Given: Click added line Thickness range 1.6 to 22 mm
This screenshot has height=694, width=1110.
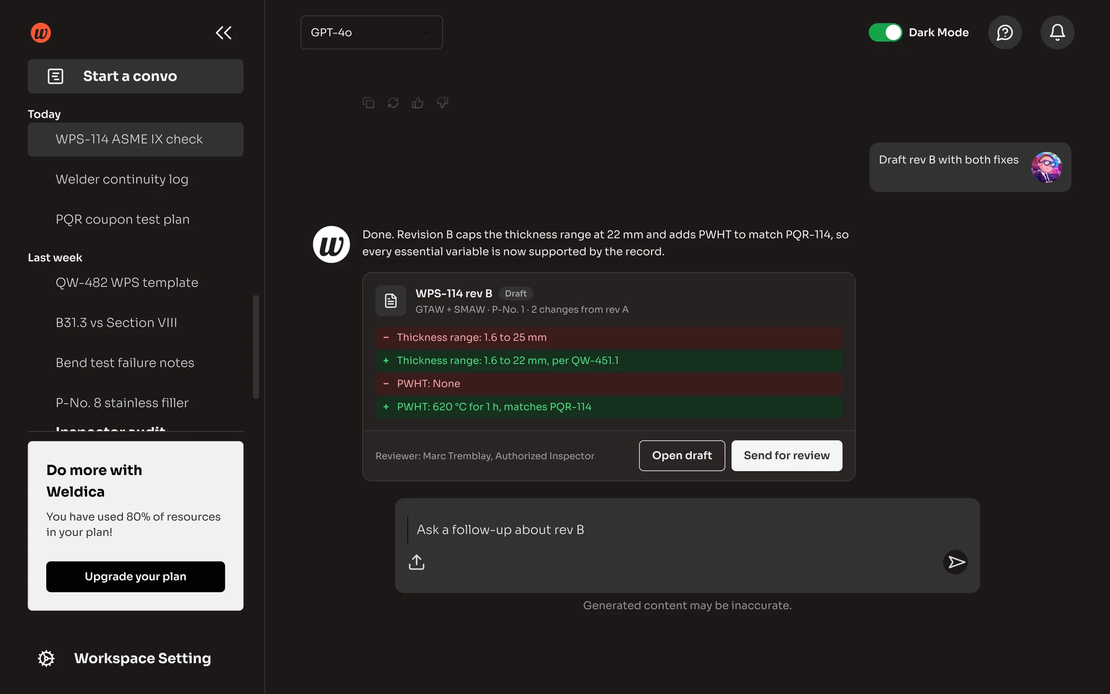Looking at the screenshot, I should coord(609,360).
